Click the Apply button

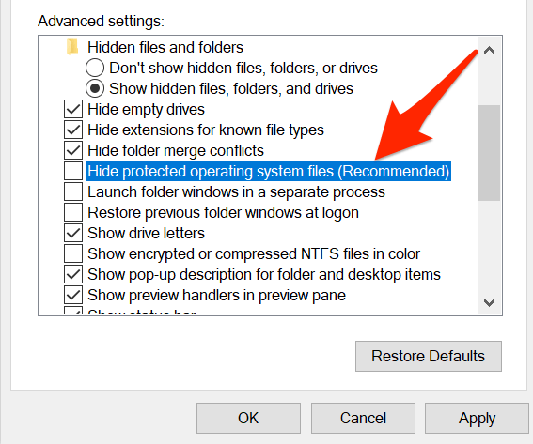coord(477,419)
